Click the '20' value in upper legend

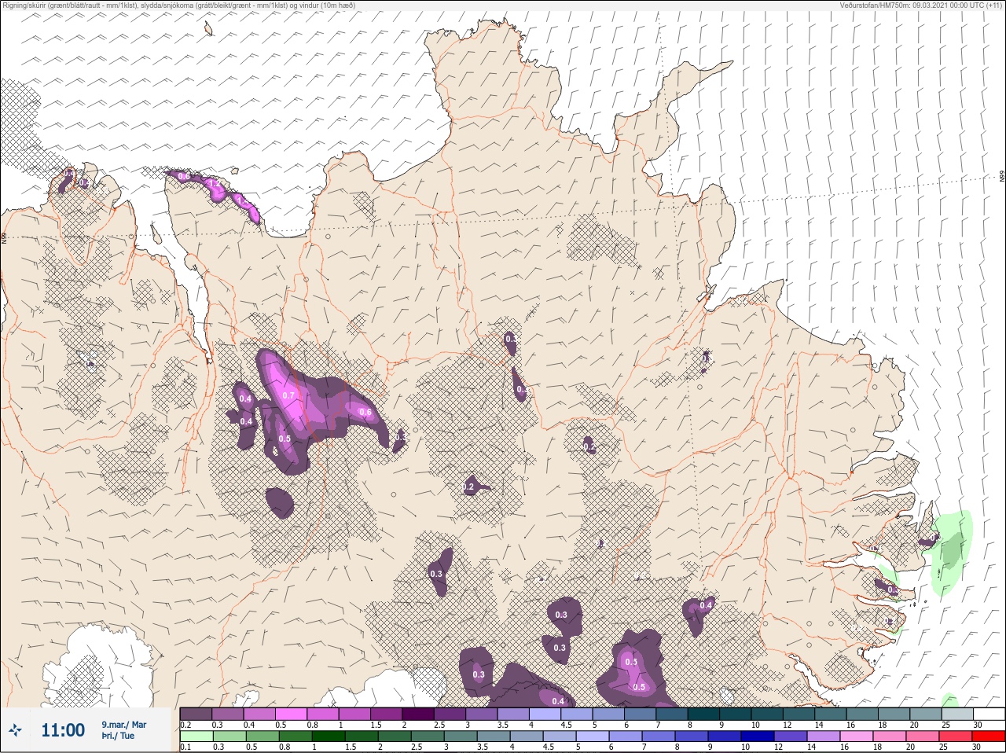coord(914,725)
